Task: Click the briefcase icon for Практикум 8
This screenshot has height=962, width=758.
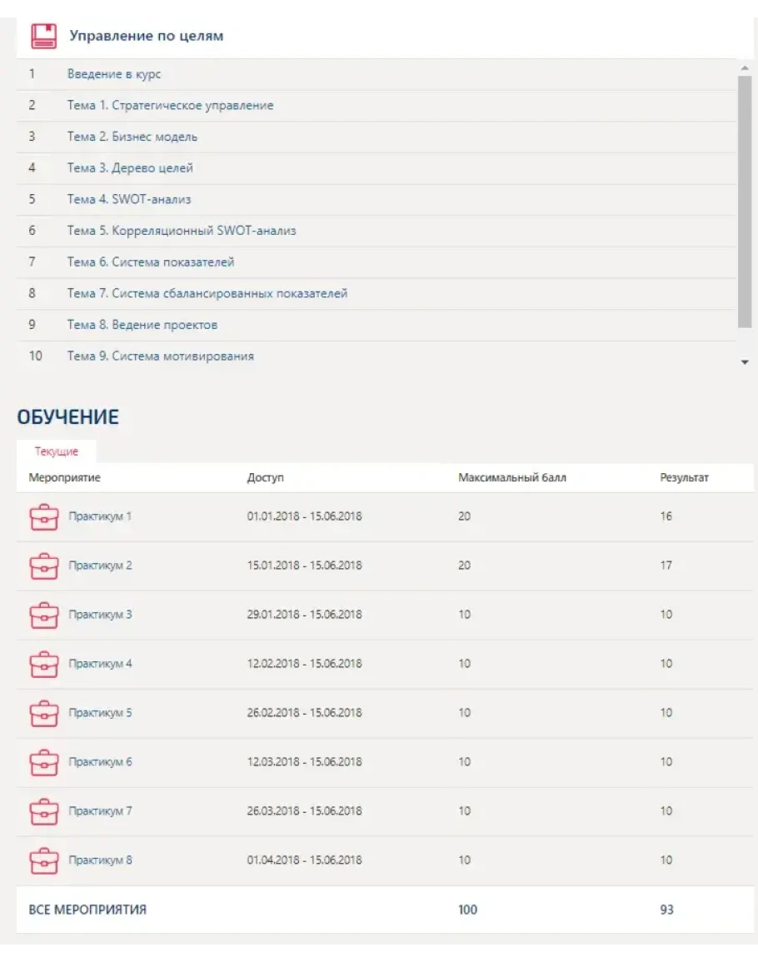Action: [43, 860]
